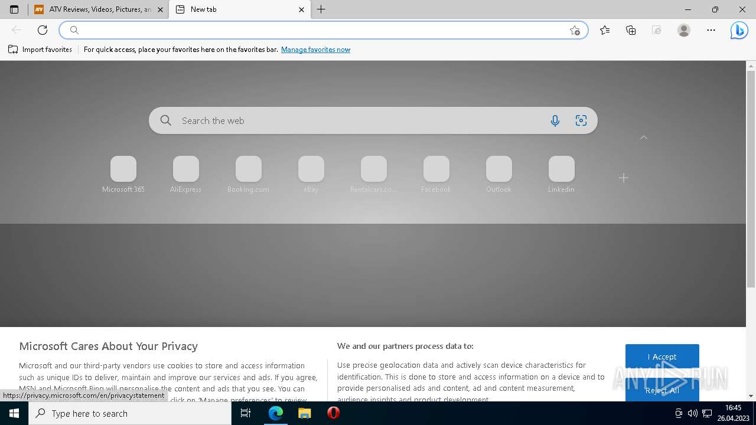The image size is (756, 425).
Task: Open Settings and more ellipsis menu
Action: [711, 30]
